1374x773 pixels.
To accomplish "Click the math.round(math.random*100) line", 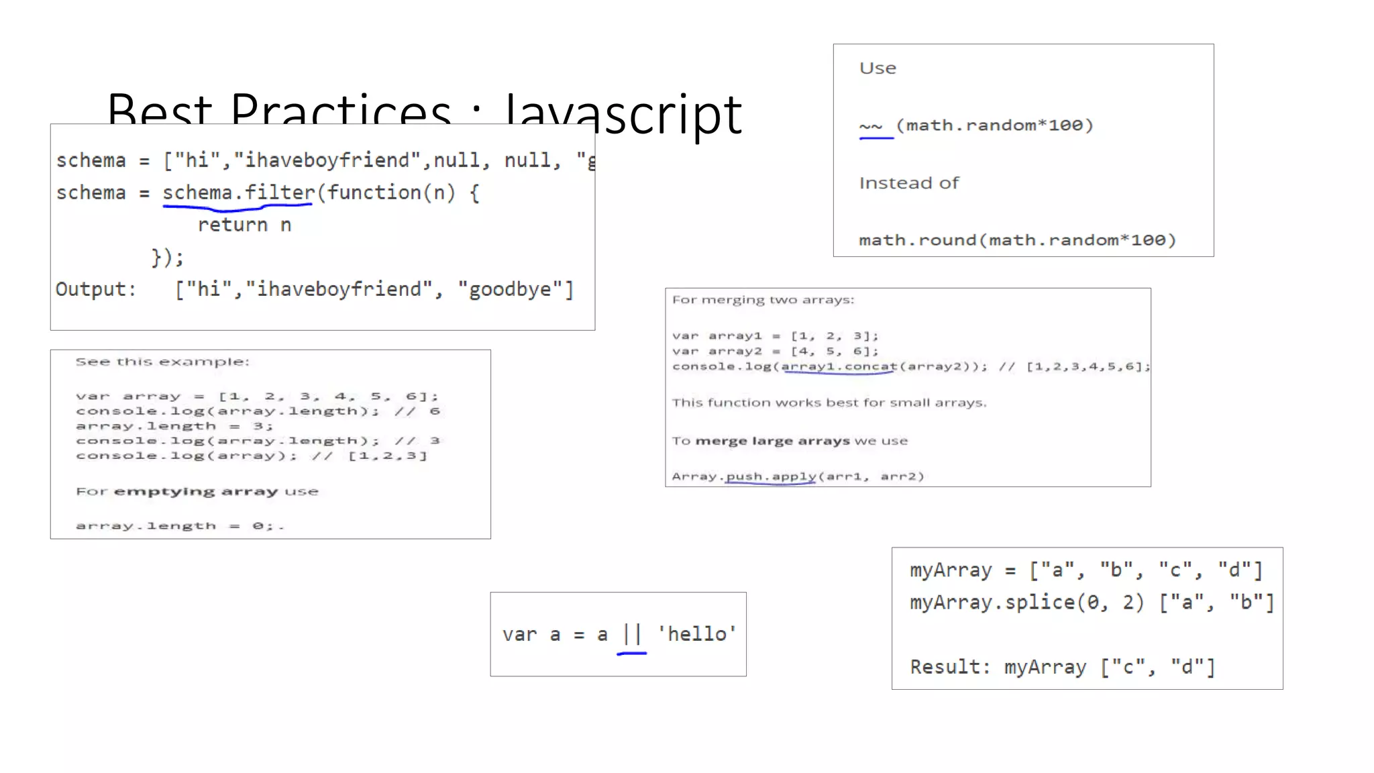I will click(x=1017, y=240).
